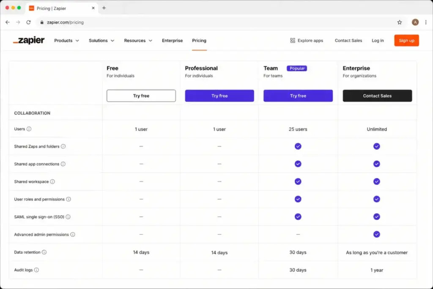This screenshot has height=289, width=433.
Task: Click the site lock icon in address bar
Action: pos(42,22)
